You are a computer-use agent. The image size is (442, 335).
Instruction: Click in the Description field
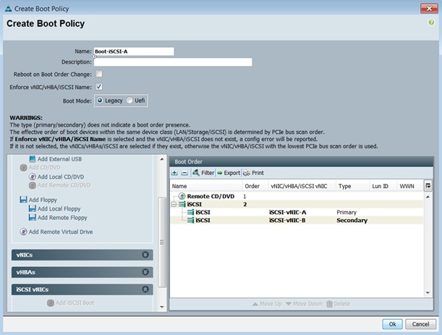(173, 62)
